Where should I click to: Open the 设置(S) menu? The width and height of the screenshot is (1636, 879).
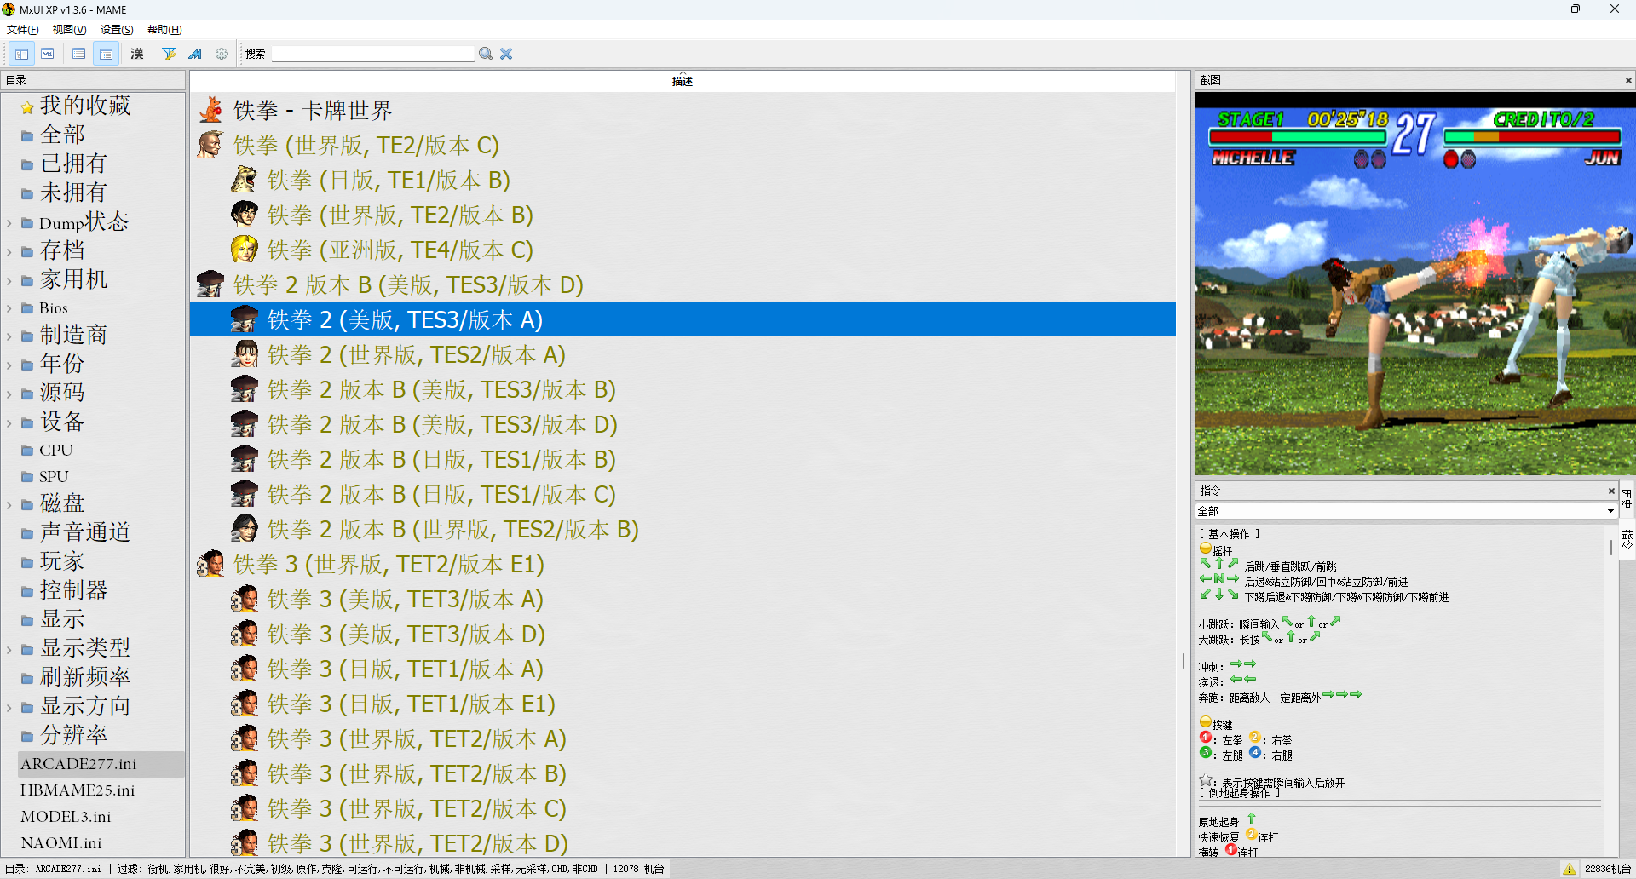point(118,30)
